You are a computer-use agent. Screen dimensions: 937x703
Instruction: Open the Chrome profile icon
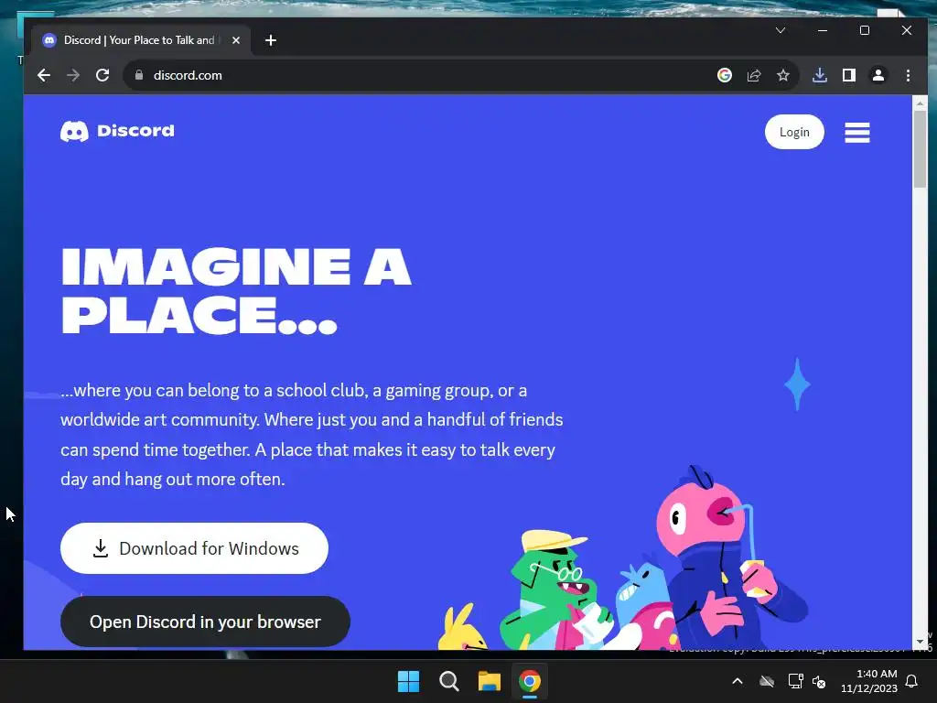[x=878, y=75]
